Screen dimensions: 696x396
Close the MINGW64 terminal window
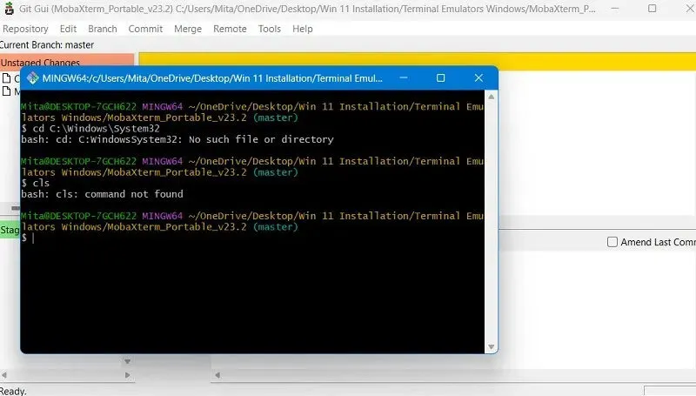click(477, 78)
